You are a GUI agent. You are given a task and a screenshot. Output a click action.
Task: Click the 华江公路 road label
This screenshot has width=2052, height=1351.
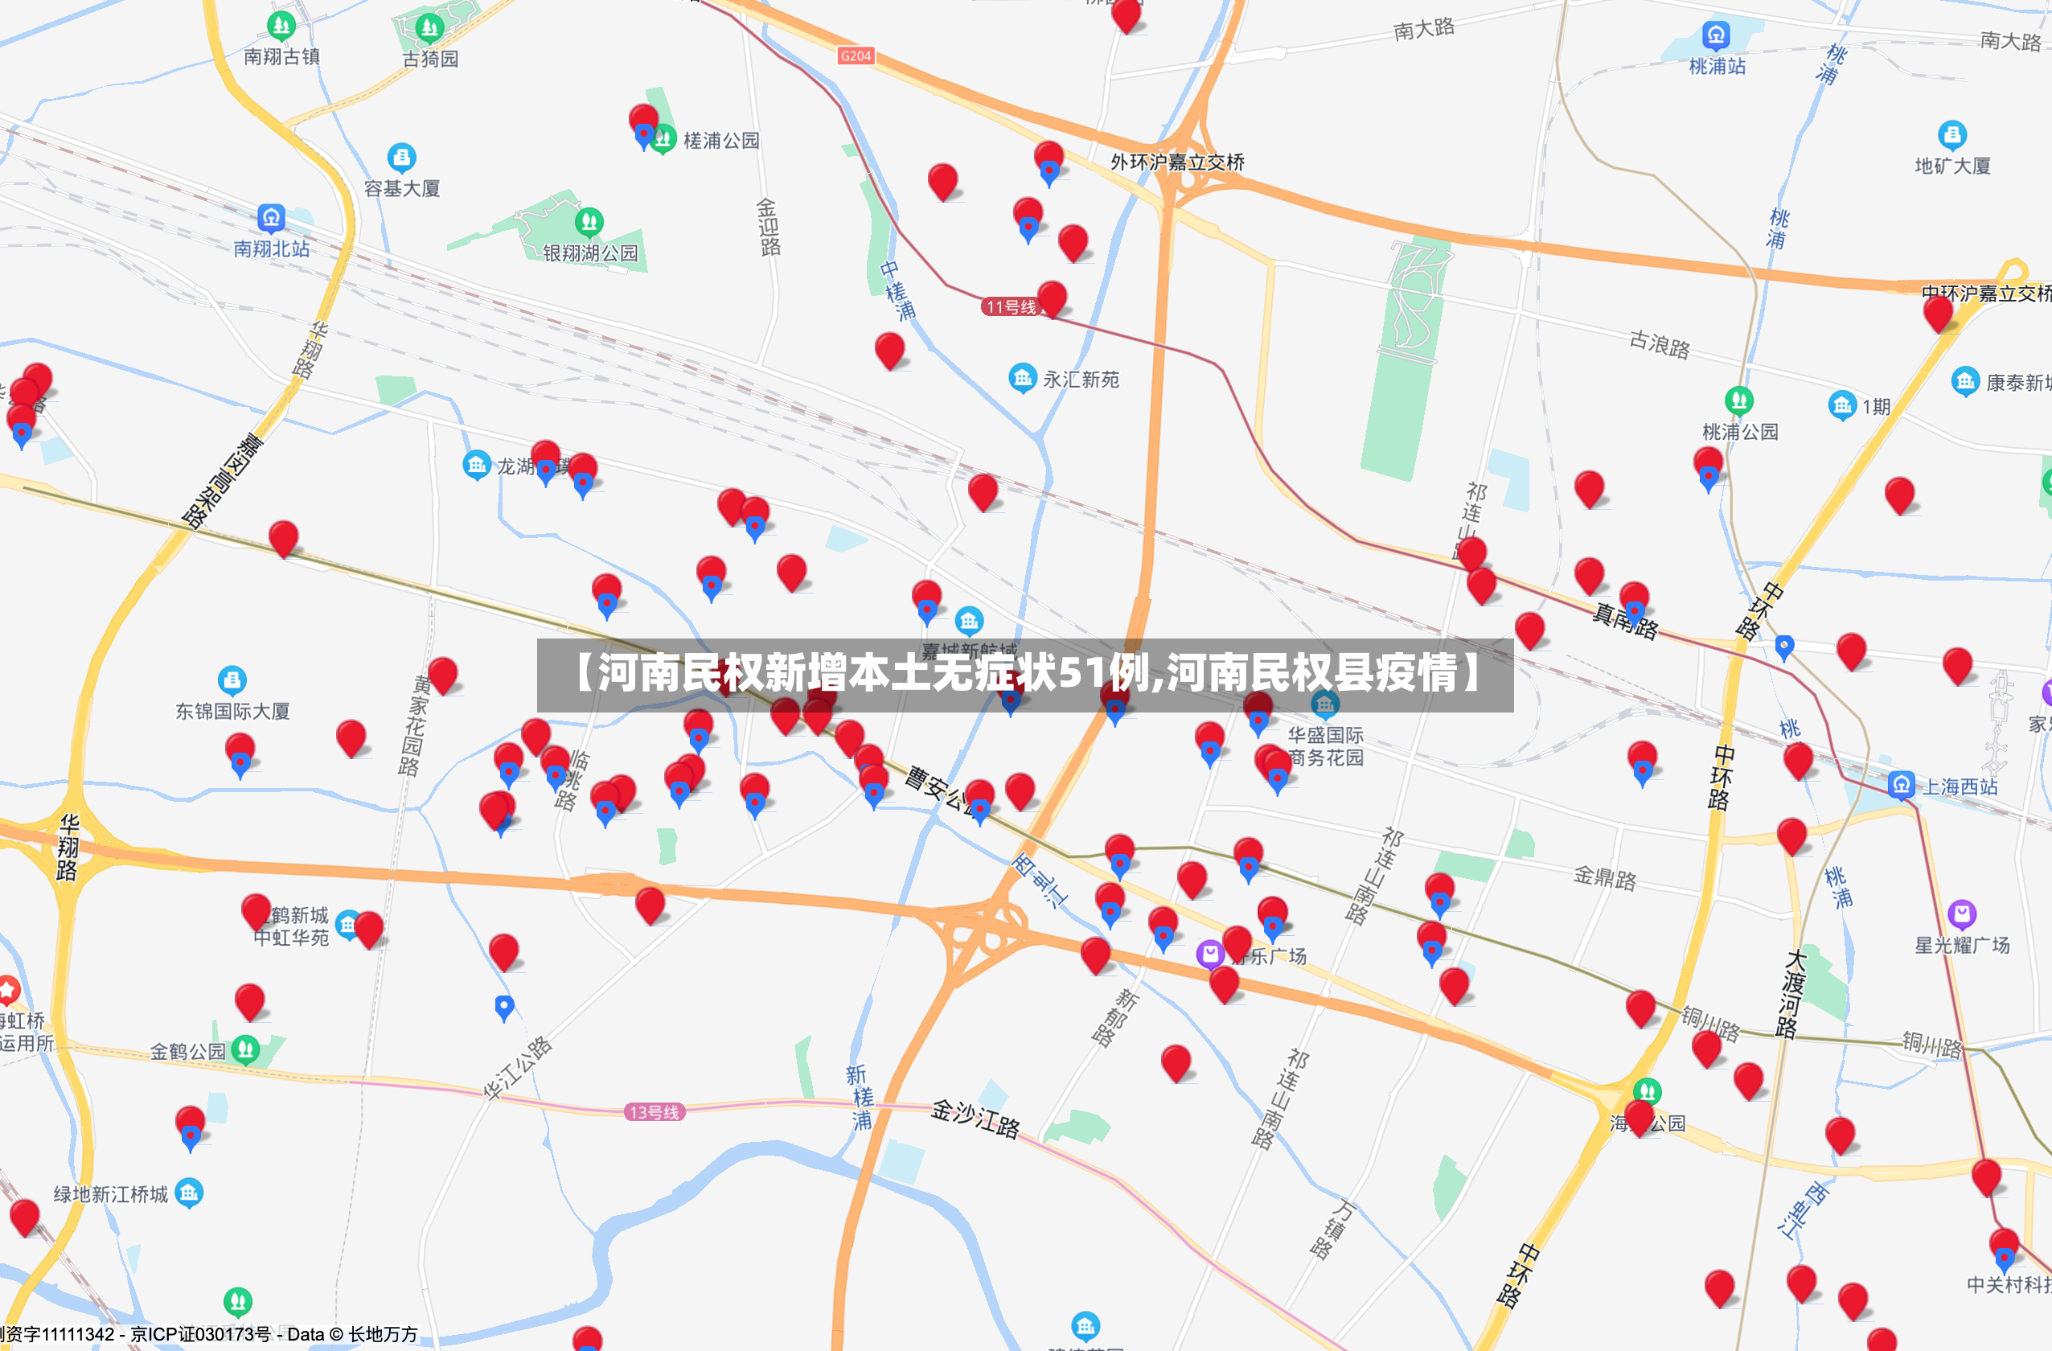[x=517, y=1068]
